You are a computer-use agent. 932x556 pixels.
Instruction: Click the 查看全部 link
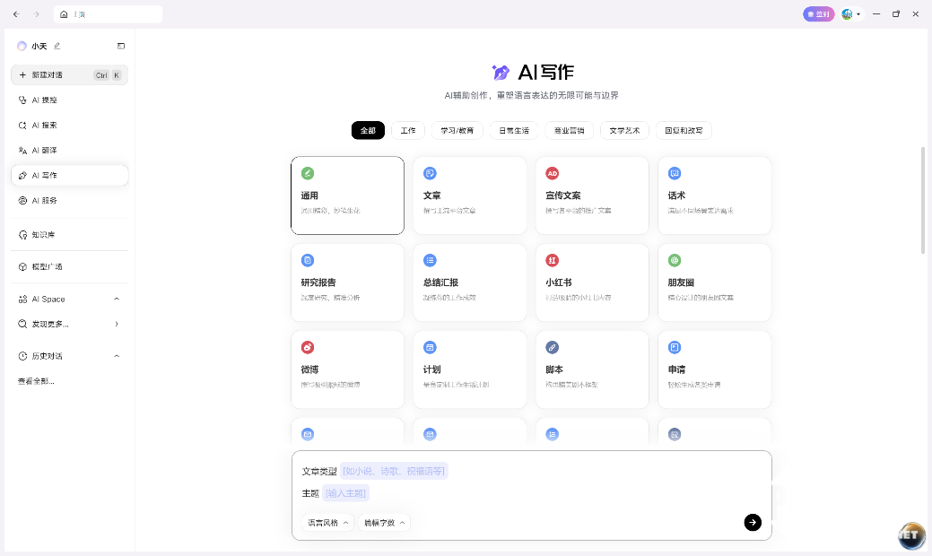[x=36, y=381]
